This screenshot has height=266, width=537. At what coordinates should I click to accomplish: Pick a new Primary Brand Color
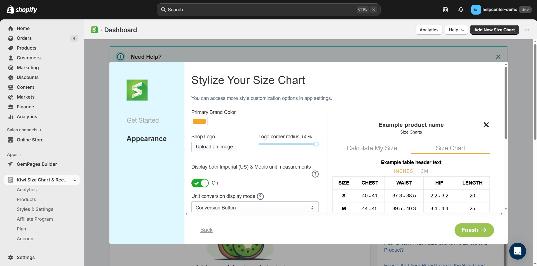pos(199,121)
